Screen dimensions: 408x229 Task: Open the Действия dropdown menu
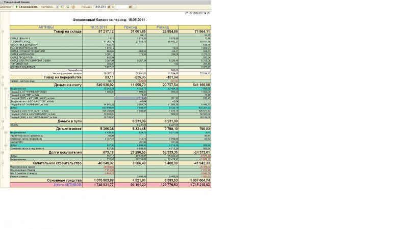coord(7,7)
